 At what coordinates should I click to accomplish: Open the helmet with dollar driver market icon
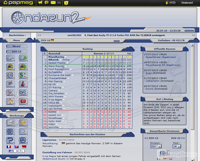(x=23, y=67)
